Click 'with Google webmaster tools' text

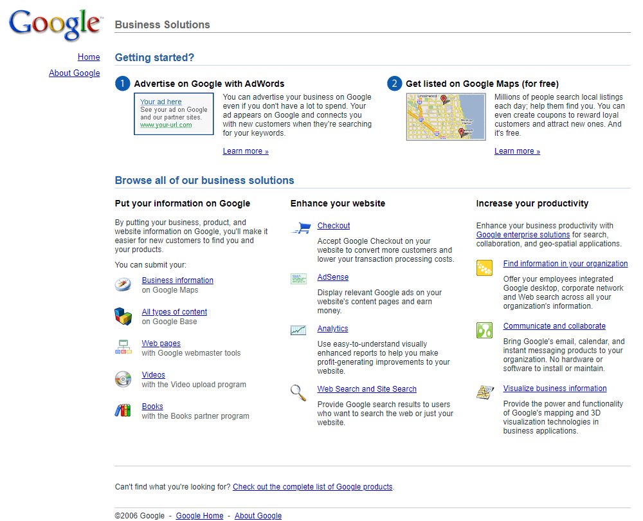(x=191, y=353)
